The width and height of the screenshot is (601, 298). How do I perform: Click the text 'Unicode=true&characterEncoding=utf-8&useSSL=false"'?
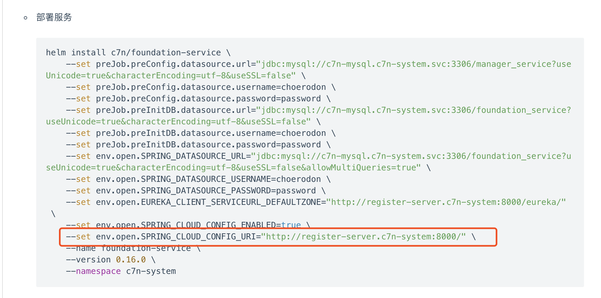[x=171, y=75]
